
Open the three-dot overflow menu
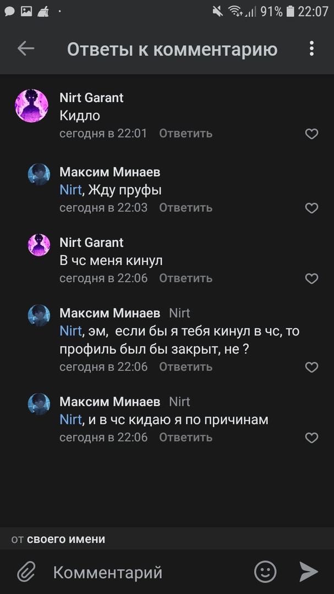click(311, 49)
